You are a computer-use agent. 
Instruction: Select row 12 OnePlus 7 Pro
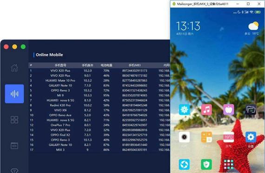tap(99, 125)
